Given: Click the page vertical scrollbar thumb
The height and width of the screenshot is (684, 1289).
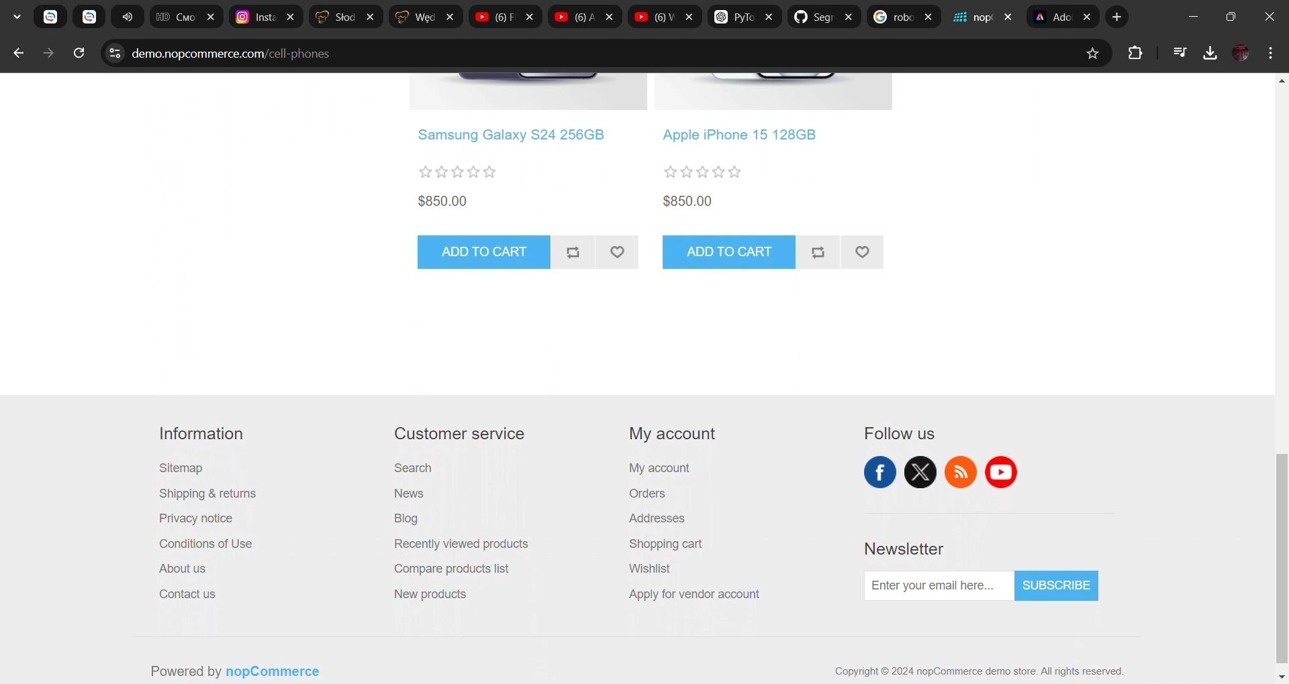Looking at the screenshot, I should click(x=1282, y=558).
